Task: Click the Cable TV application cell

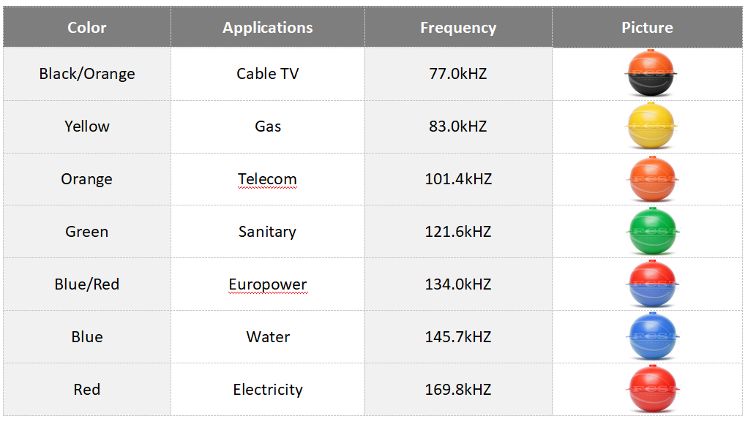Action: pyautogui.click(x=267, y=74)
